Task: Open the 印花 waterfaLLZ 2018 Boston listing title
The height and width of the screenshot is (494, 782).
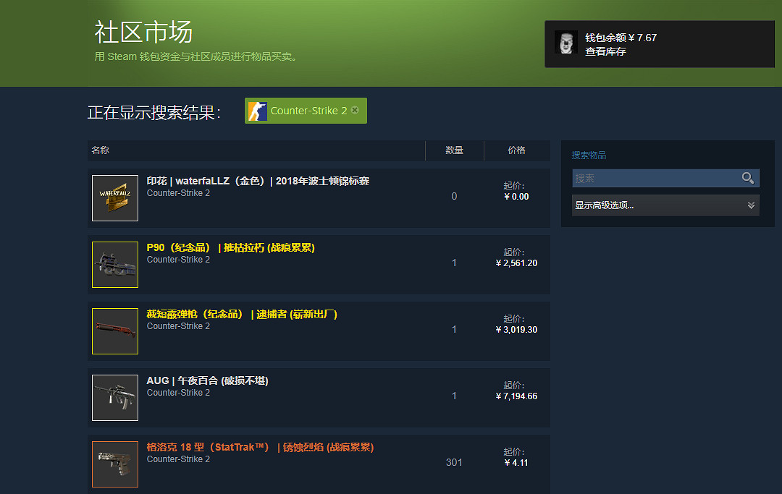Action: coord(258,181)
